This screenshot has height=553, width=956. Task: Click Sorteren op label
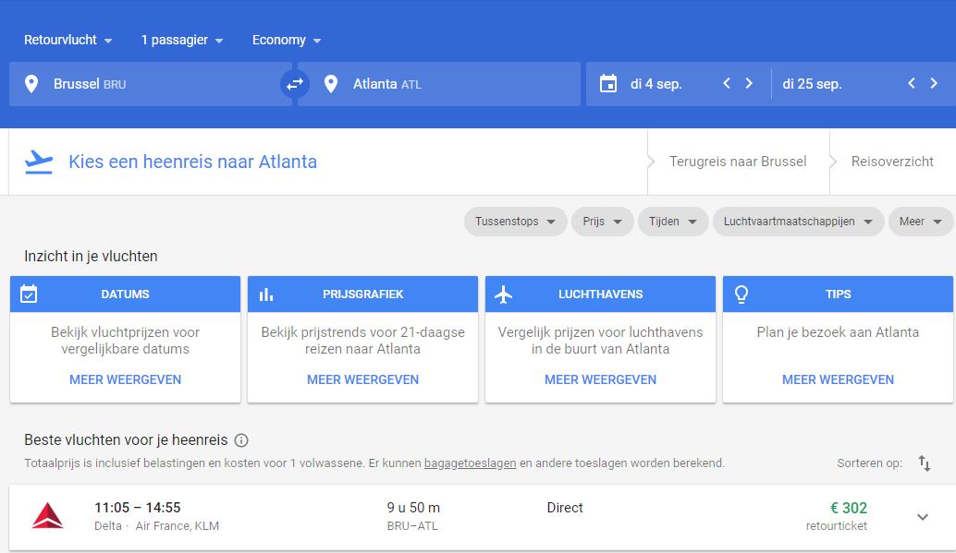point(869,463)
